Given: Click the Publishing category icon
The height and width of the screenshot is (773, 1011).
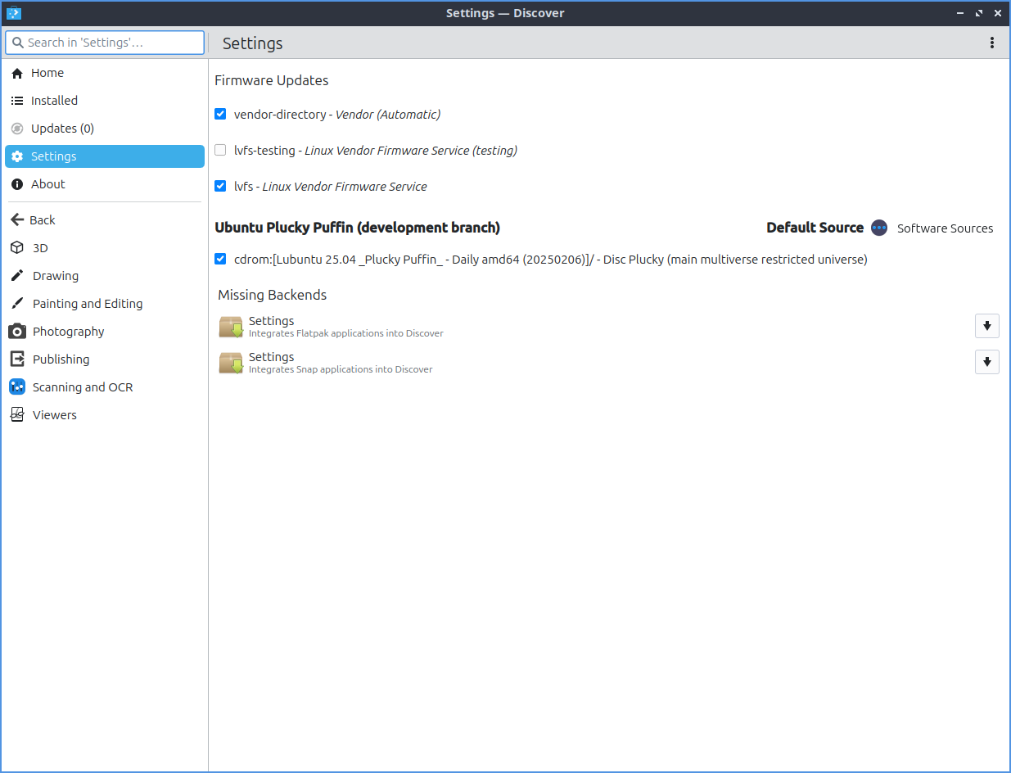Looking at the screenshot, I should click(17, 359).
